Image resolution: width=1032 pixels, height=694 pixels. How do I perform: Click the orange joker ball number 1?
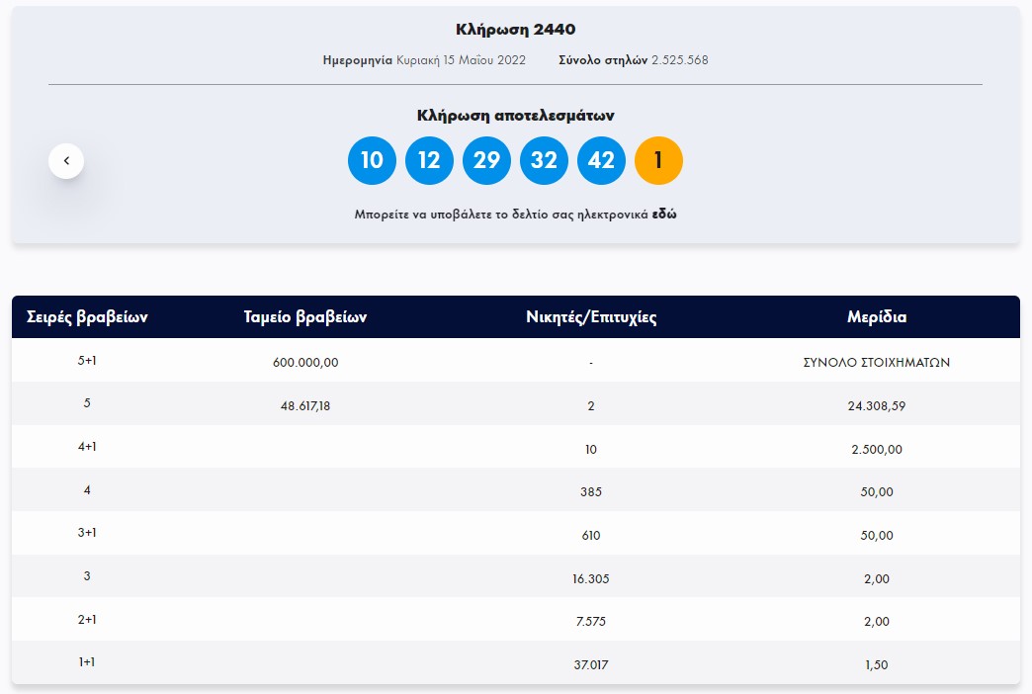coord(658,160)
